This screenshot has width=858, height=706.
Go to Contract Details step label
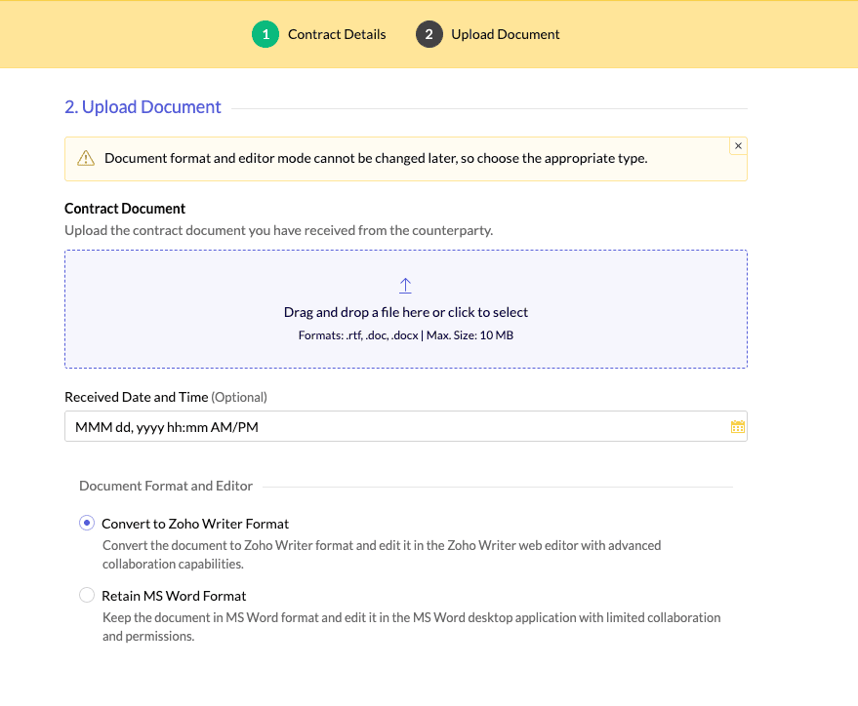click(x=337, y=34)
